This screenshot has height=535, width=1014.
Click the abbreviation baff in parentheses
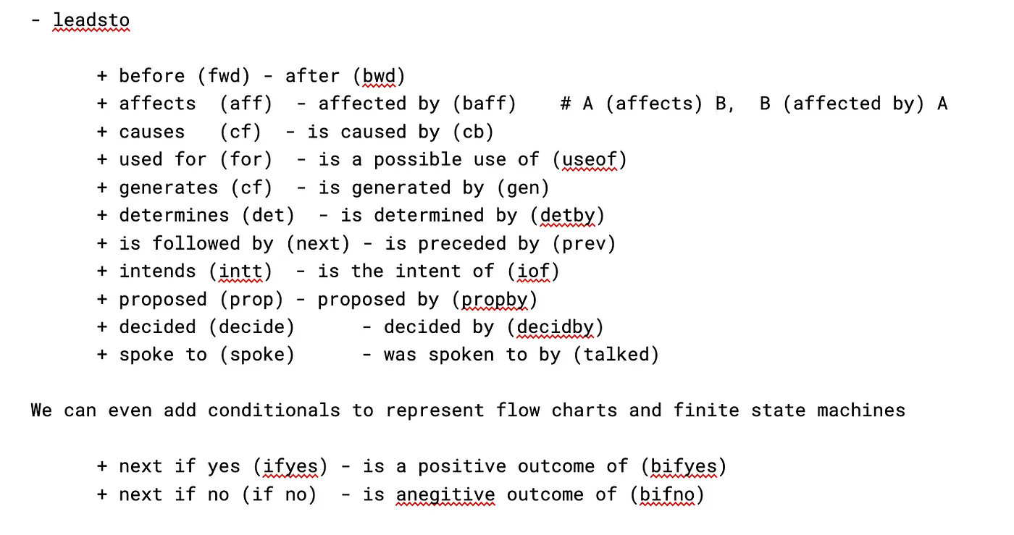tap(485, 104)
